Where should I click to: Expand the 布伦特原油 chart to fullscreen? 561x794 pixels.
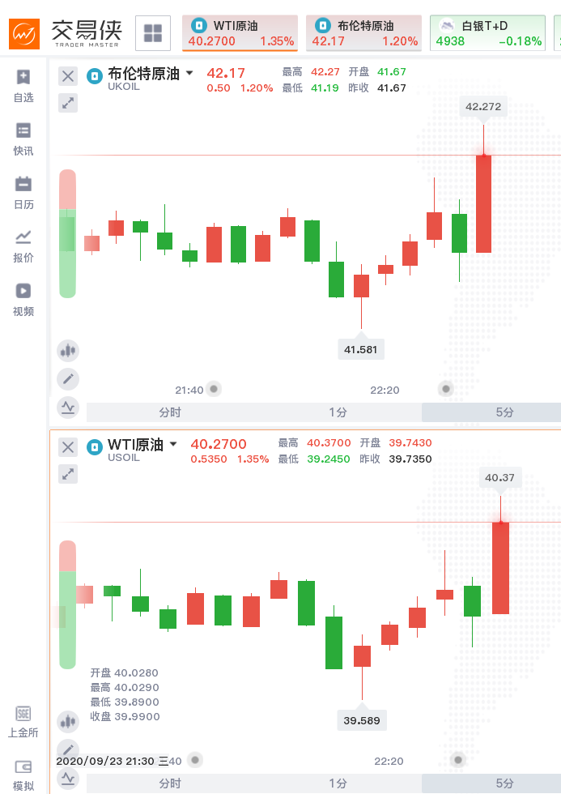(68, 103)
